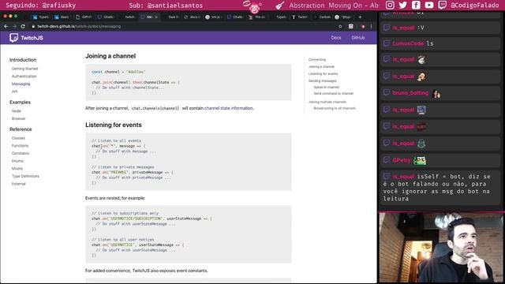Click the TwitchJS logo icon in header

click(13, 38)
